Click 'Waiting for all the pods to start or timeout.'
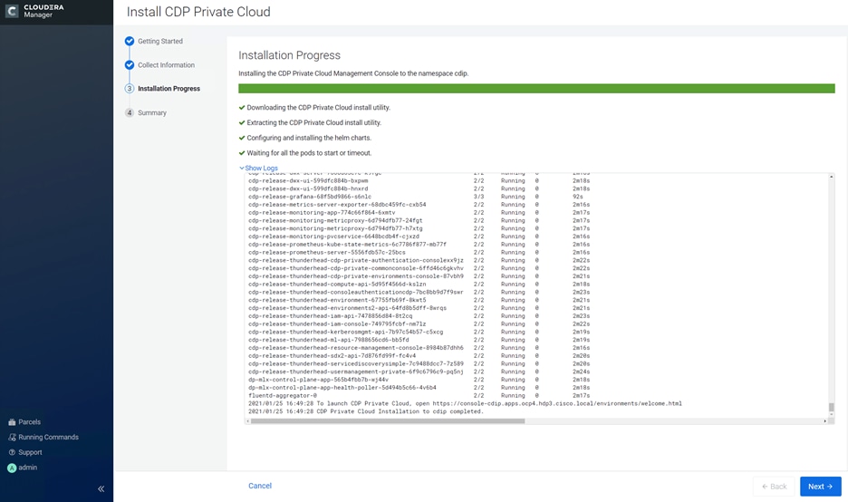 tap(309, 153)
